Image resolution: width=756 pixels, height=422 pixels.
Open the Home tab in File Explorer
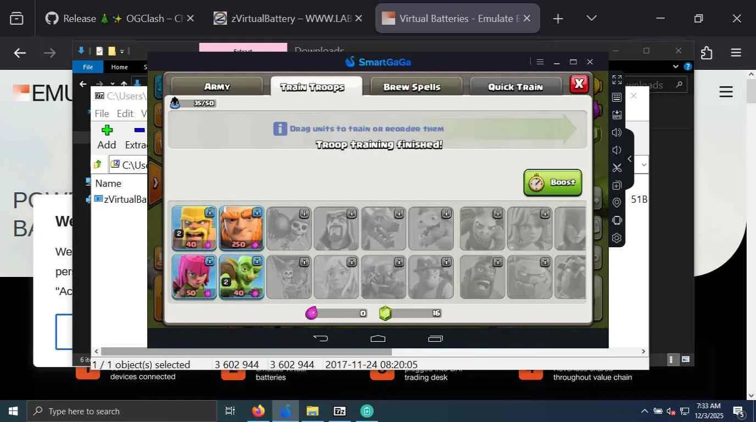click(x=119, y=67)
